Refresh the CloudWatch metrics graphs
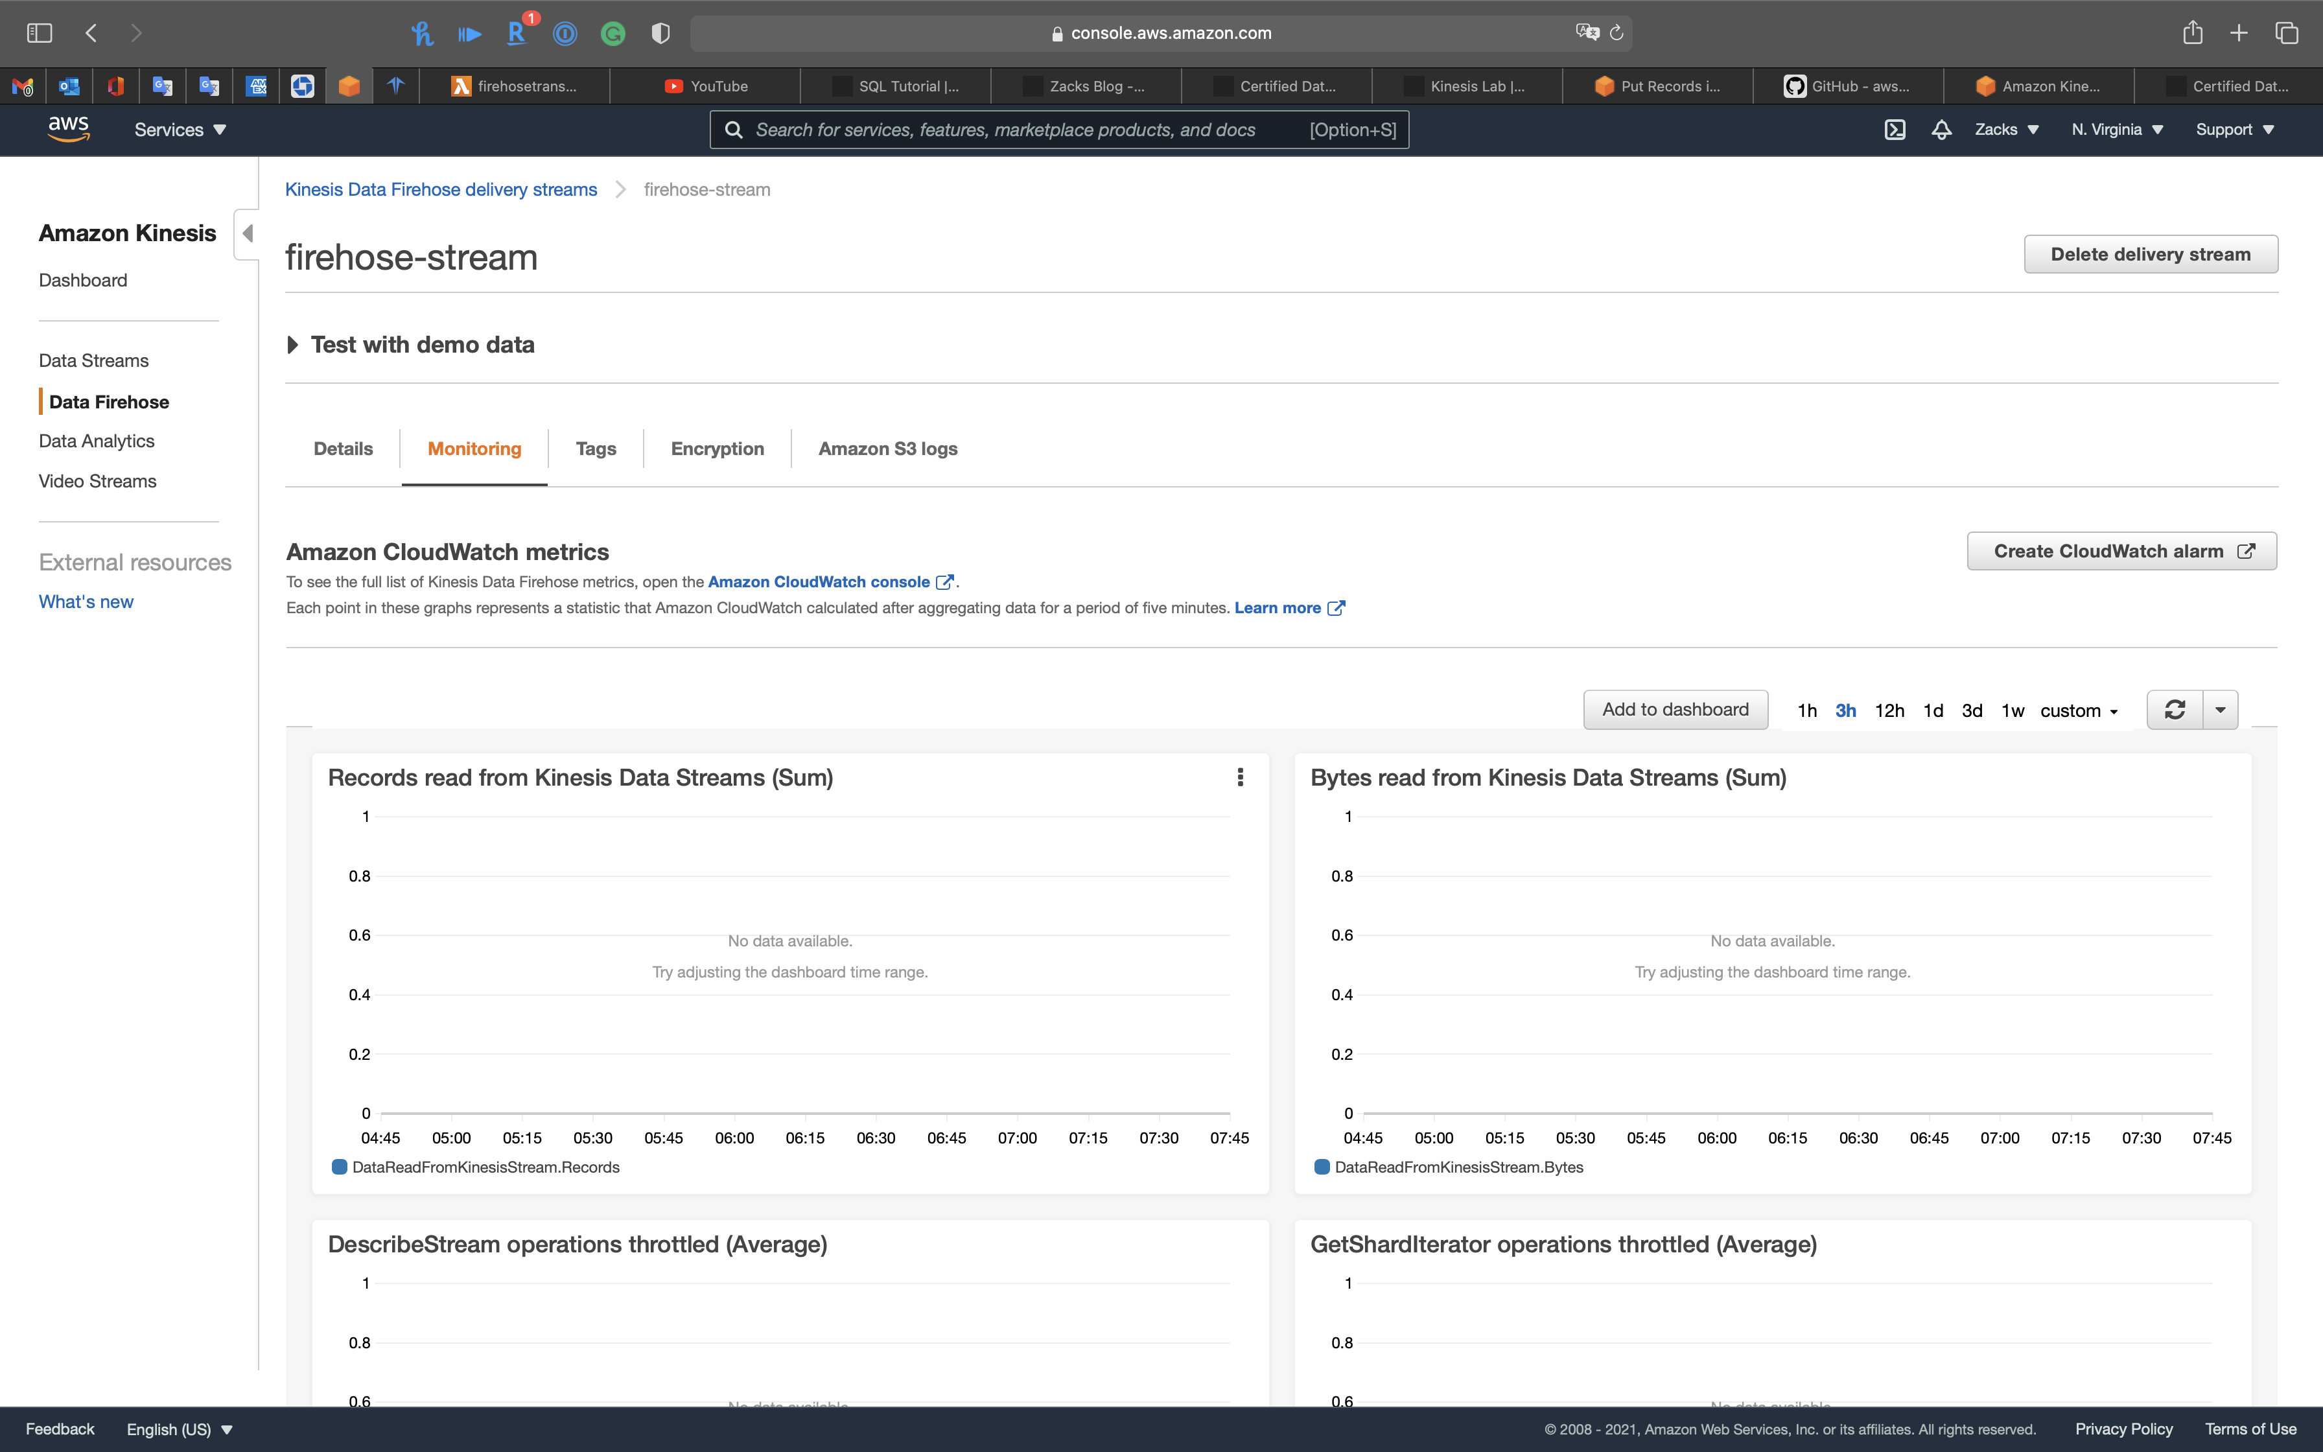Screen dimensions: 2323x1452 [2174, 710]
